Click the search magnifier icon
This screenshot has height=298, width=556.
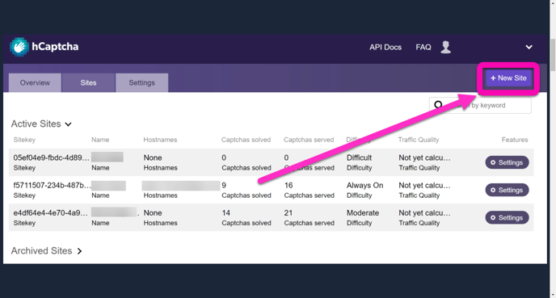pyautogui.click(x=438, y=105)
